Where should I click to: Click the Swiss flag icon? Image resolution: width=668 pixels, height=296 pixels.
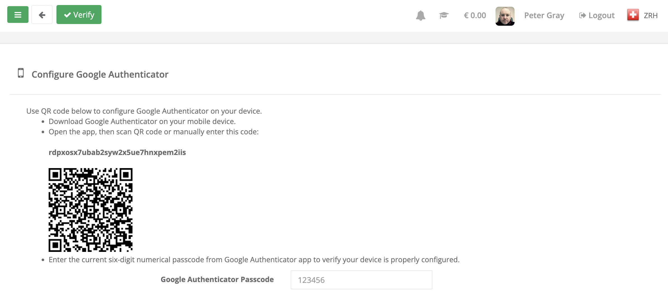633,15
